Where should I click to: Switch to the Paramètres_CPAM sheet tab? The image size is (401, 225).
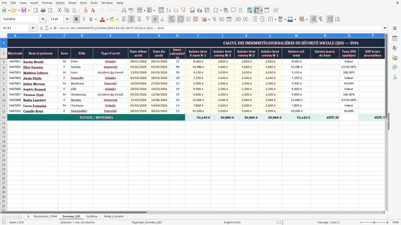45,217
